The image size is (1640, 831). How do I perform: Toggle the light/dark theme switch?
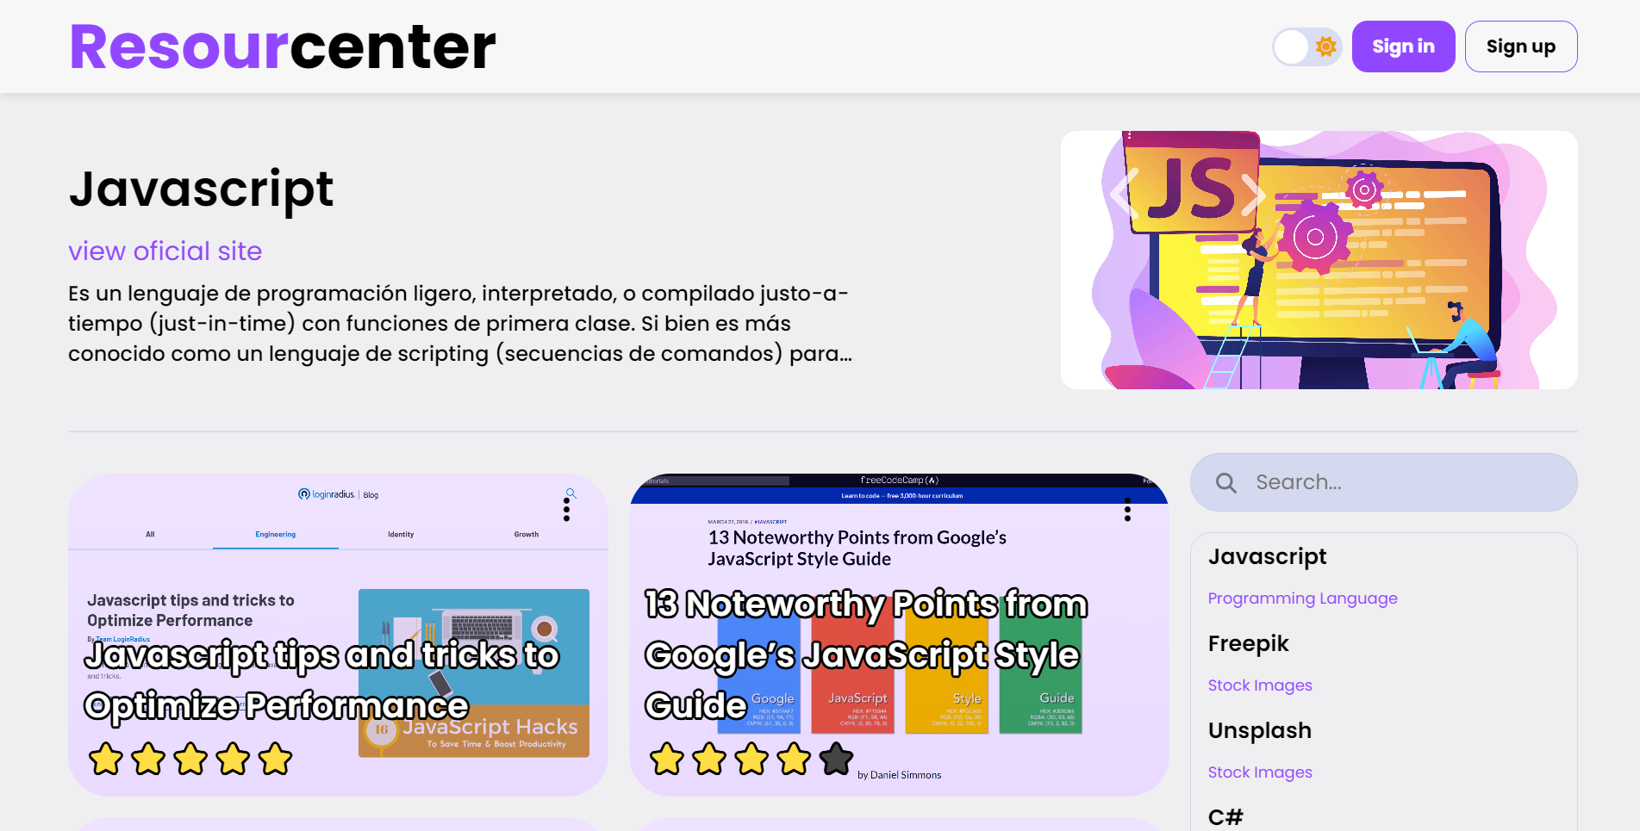(1306, 47)
